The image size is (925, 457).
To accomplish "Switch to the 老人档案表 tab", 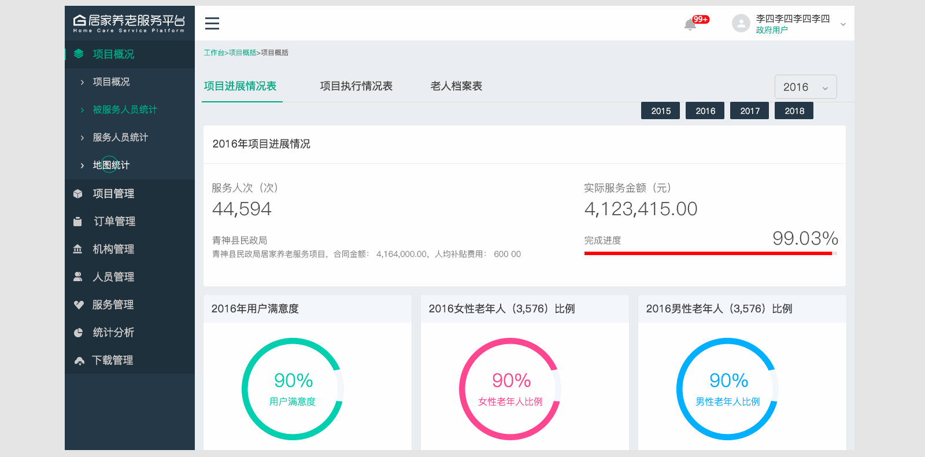I will click(x=456, y=86).
